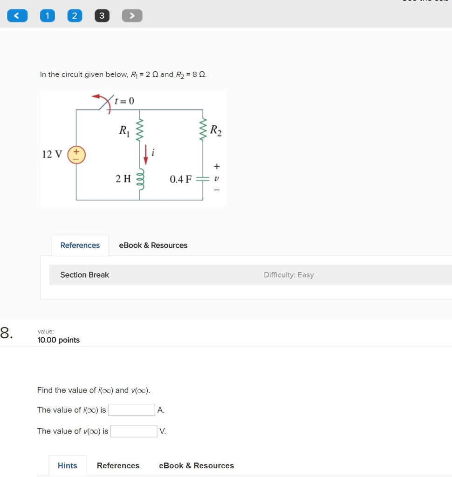Image resolution: width=452 pixels, height=477 pixels.
Task: Open eBook & Resources for question 8
Action: coord(196,465)
